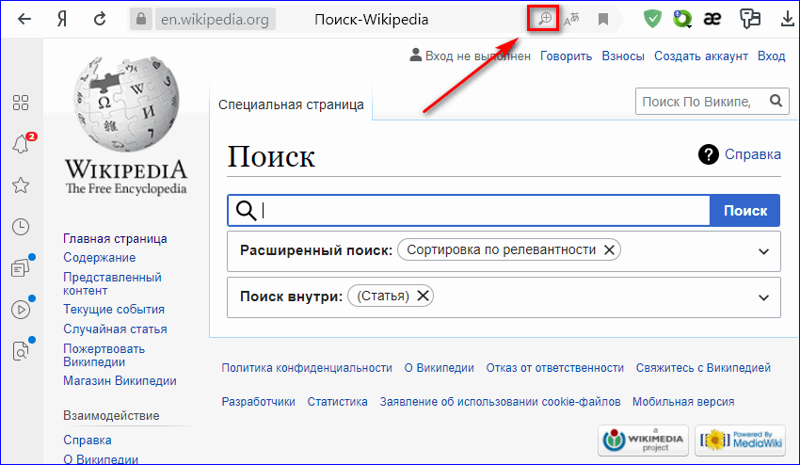Go to Главная страница
This screenshot has width=800, height=465.
tap(115, 239)
